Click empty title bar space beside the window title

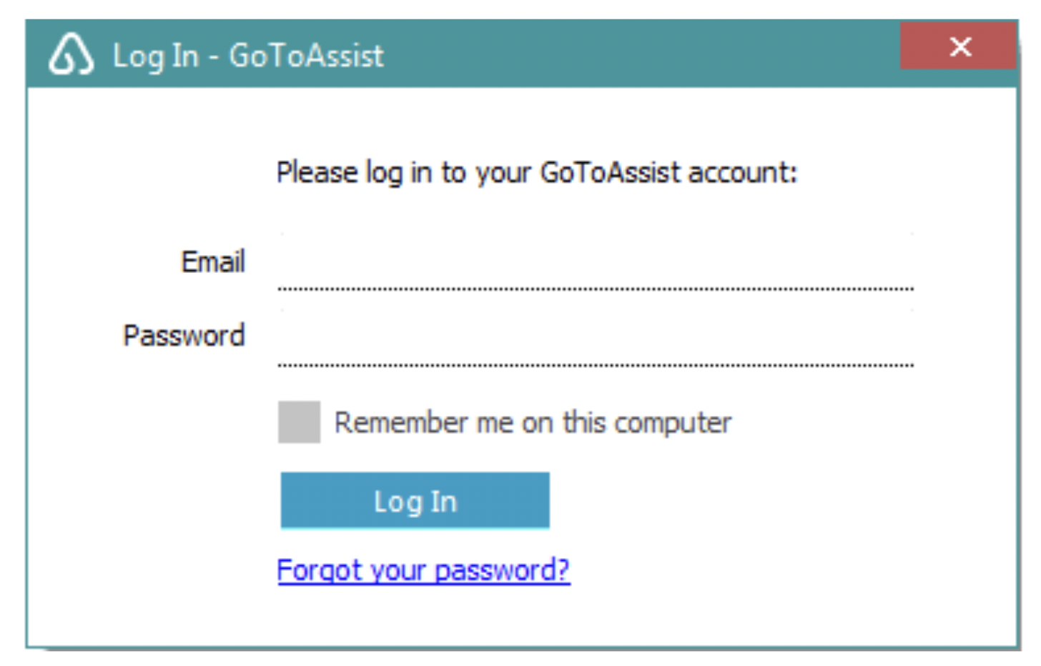643,54
